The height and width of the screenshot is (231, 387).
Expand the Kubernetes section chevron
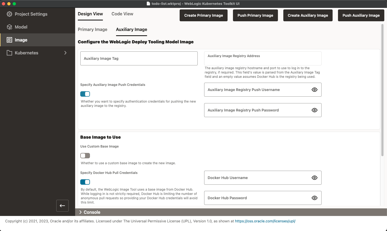(65, 53)
